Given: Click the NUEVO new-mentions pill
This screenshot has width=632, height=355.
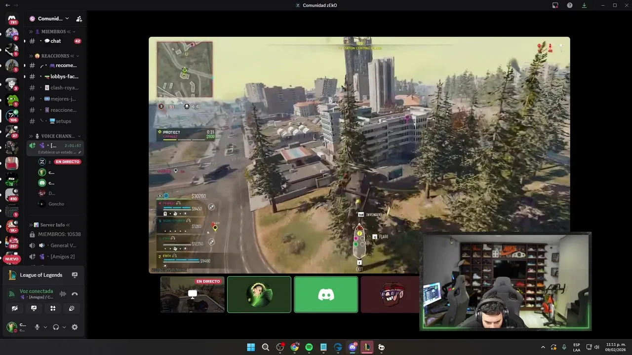Looking at the screenshot, I should click(x=12, y=259).
